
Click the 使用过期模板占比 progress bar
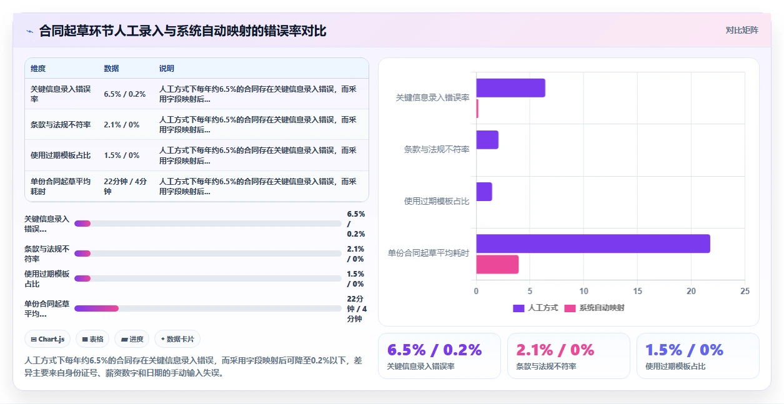pos(208,278)
